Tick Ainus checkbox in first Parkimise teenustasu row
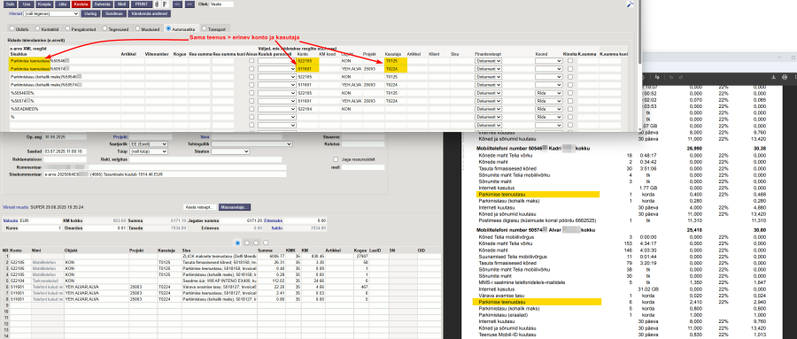The image size is (797, 339). coord(251,61)
